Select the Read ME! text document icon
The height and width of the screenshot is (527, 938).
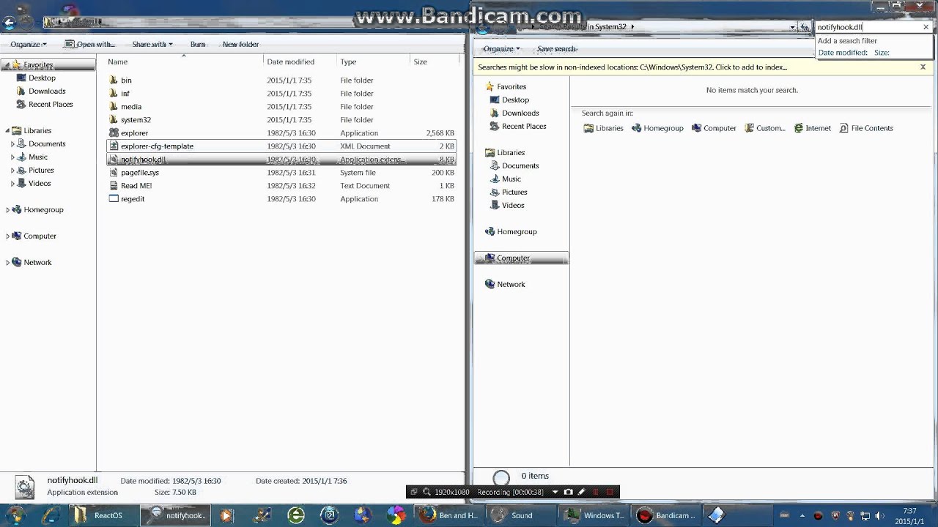click(114, 186)
